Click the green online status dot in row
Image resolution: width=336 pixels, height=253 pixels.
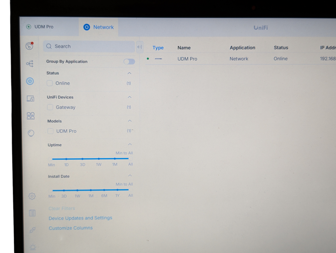[x=148, y=59]
